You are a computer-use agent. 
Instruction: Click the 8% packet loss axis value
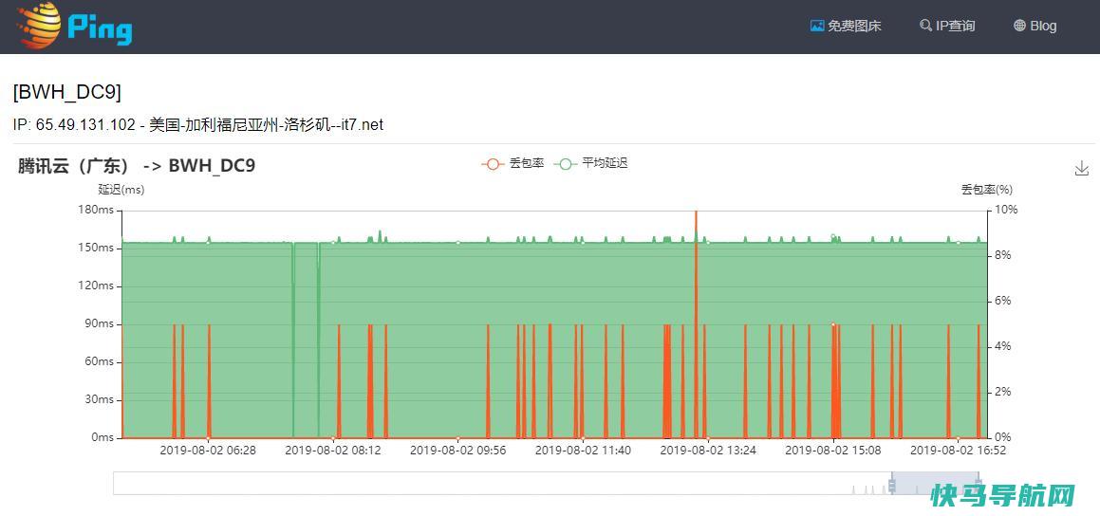point(1003,255)
